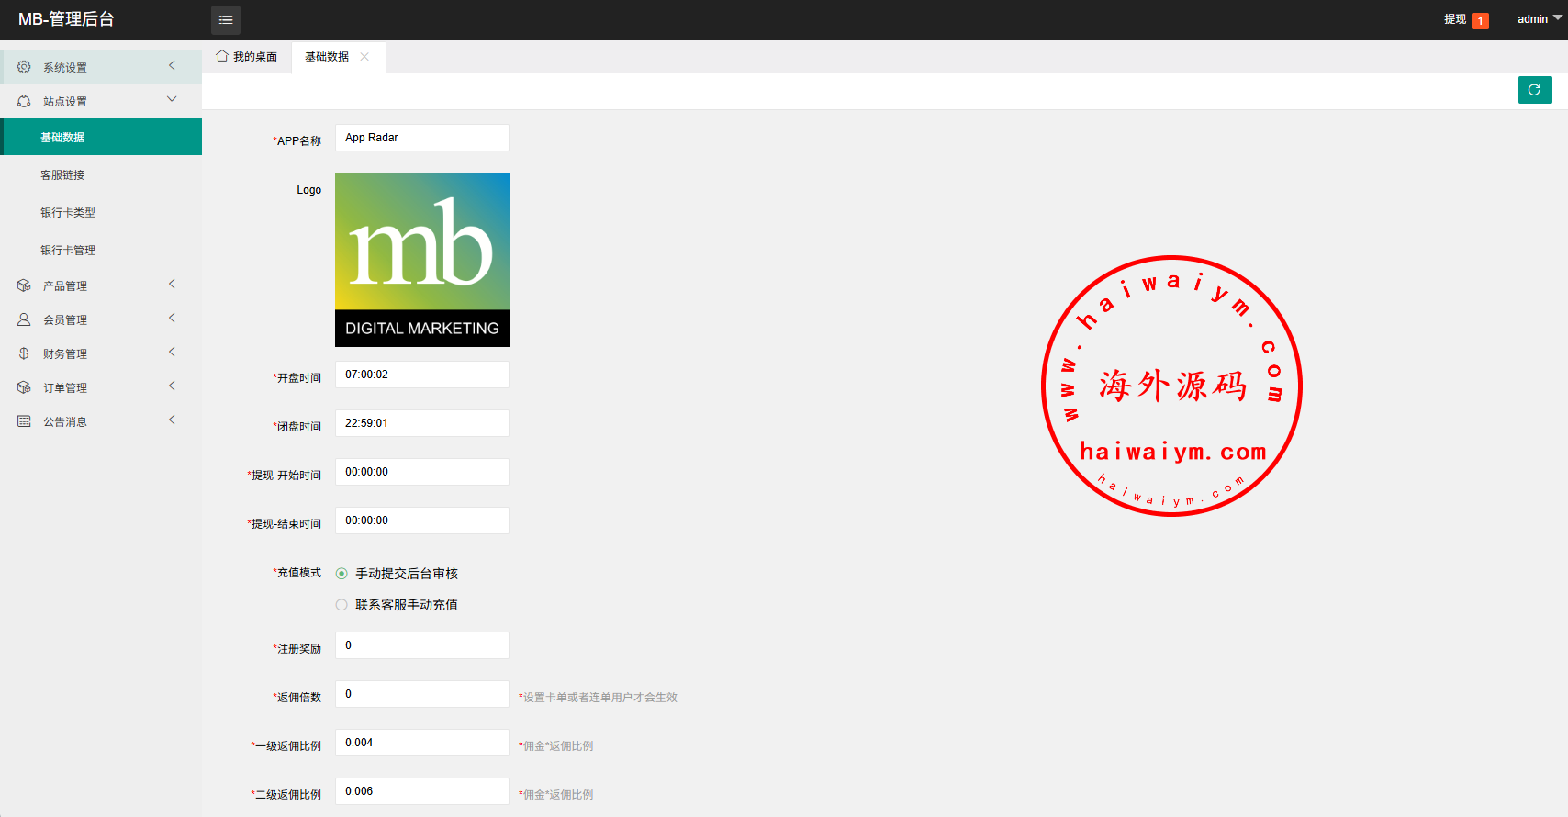Click the orange withdrawal notification badge
Image resolution: width=1568 pixels, height=817 pixels.
pos(1480,20)
